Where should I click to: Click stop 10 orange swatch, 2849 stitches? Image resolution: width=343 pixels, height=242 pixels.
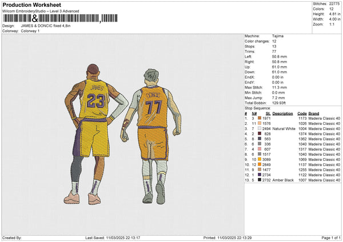[x=260, y=164]
